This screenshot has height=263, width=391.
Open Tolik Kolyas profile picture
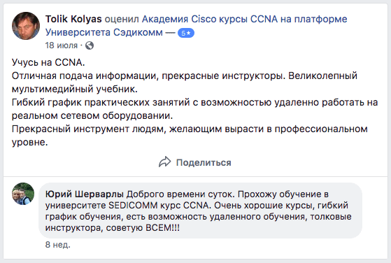26,26
